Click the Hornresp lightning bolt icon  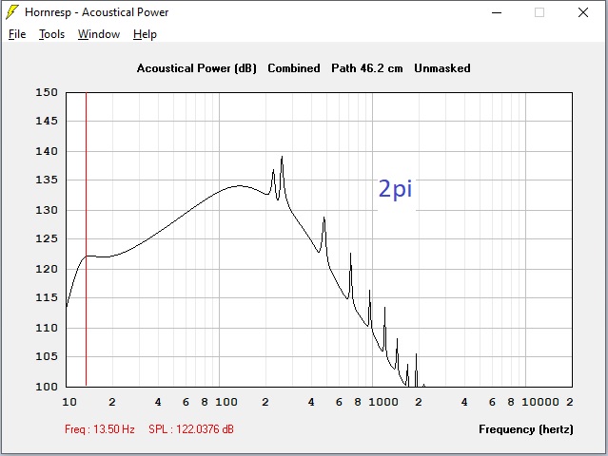click(x=11, y=12)
